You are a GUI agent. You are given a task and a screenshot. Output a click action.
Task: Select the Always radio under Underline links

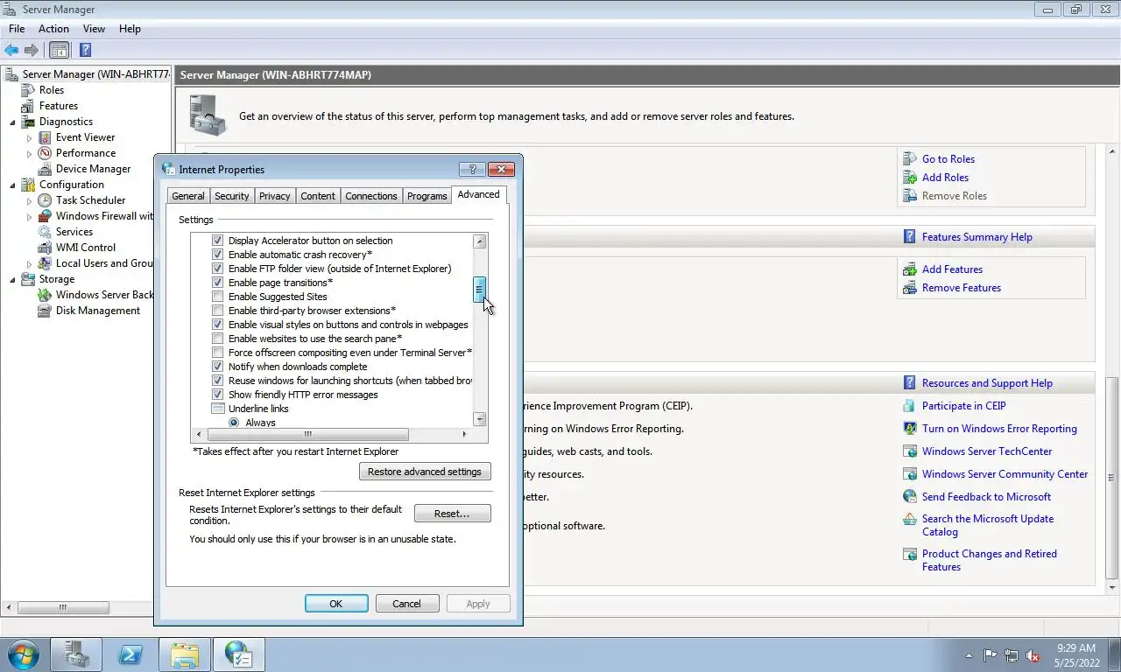click(234, 423)
